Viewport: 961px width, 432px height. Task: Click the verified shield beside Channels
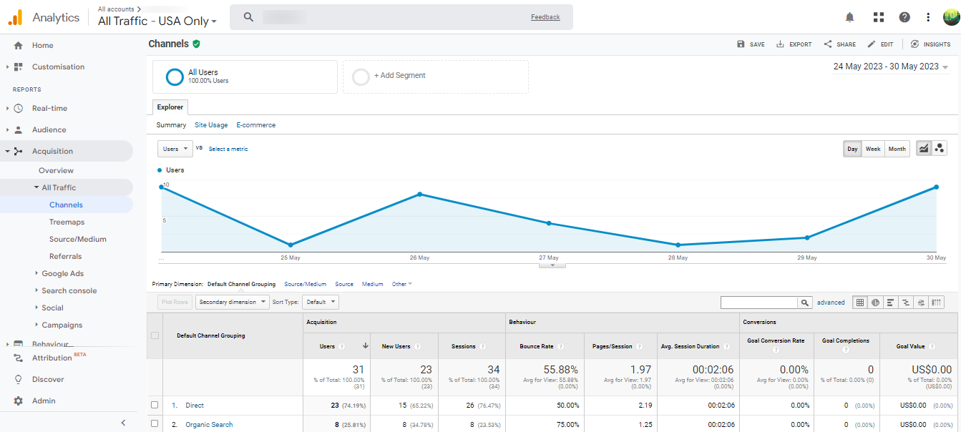196,44
